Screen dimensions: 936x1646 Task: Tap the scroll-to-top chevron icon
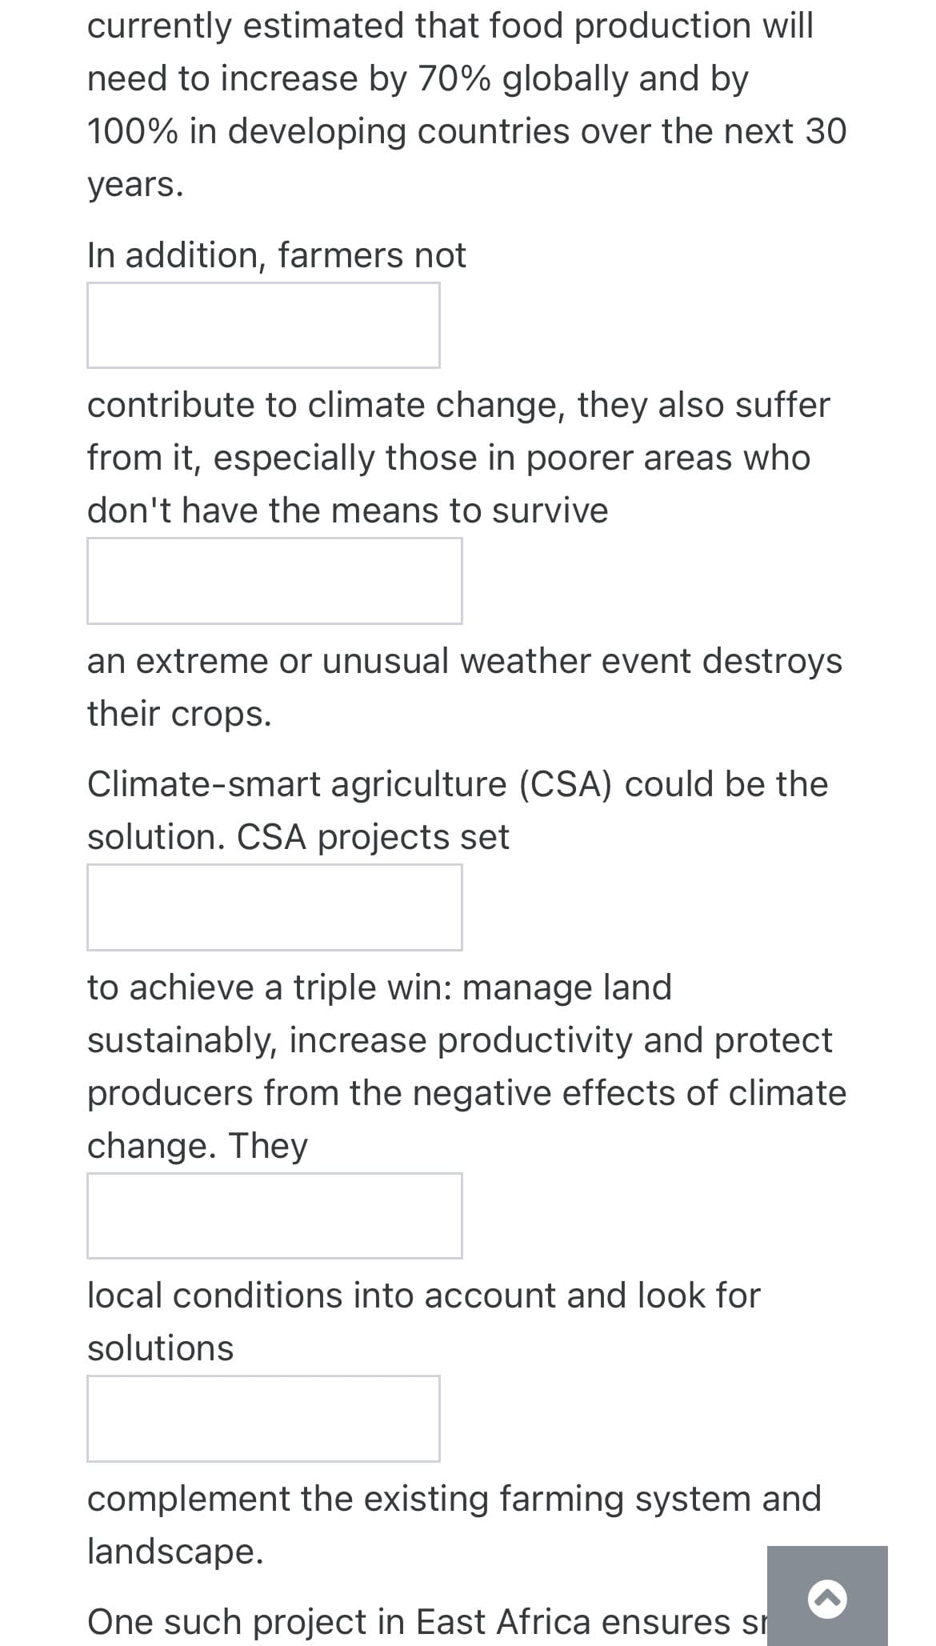827,1598
